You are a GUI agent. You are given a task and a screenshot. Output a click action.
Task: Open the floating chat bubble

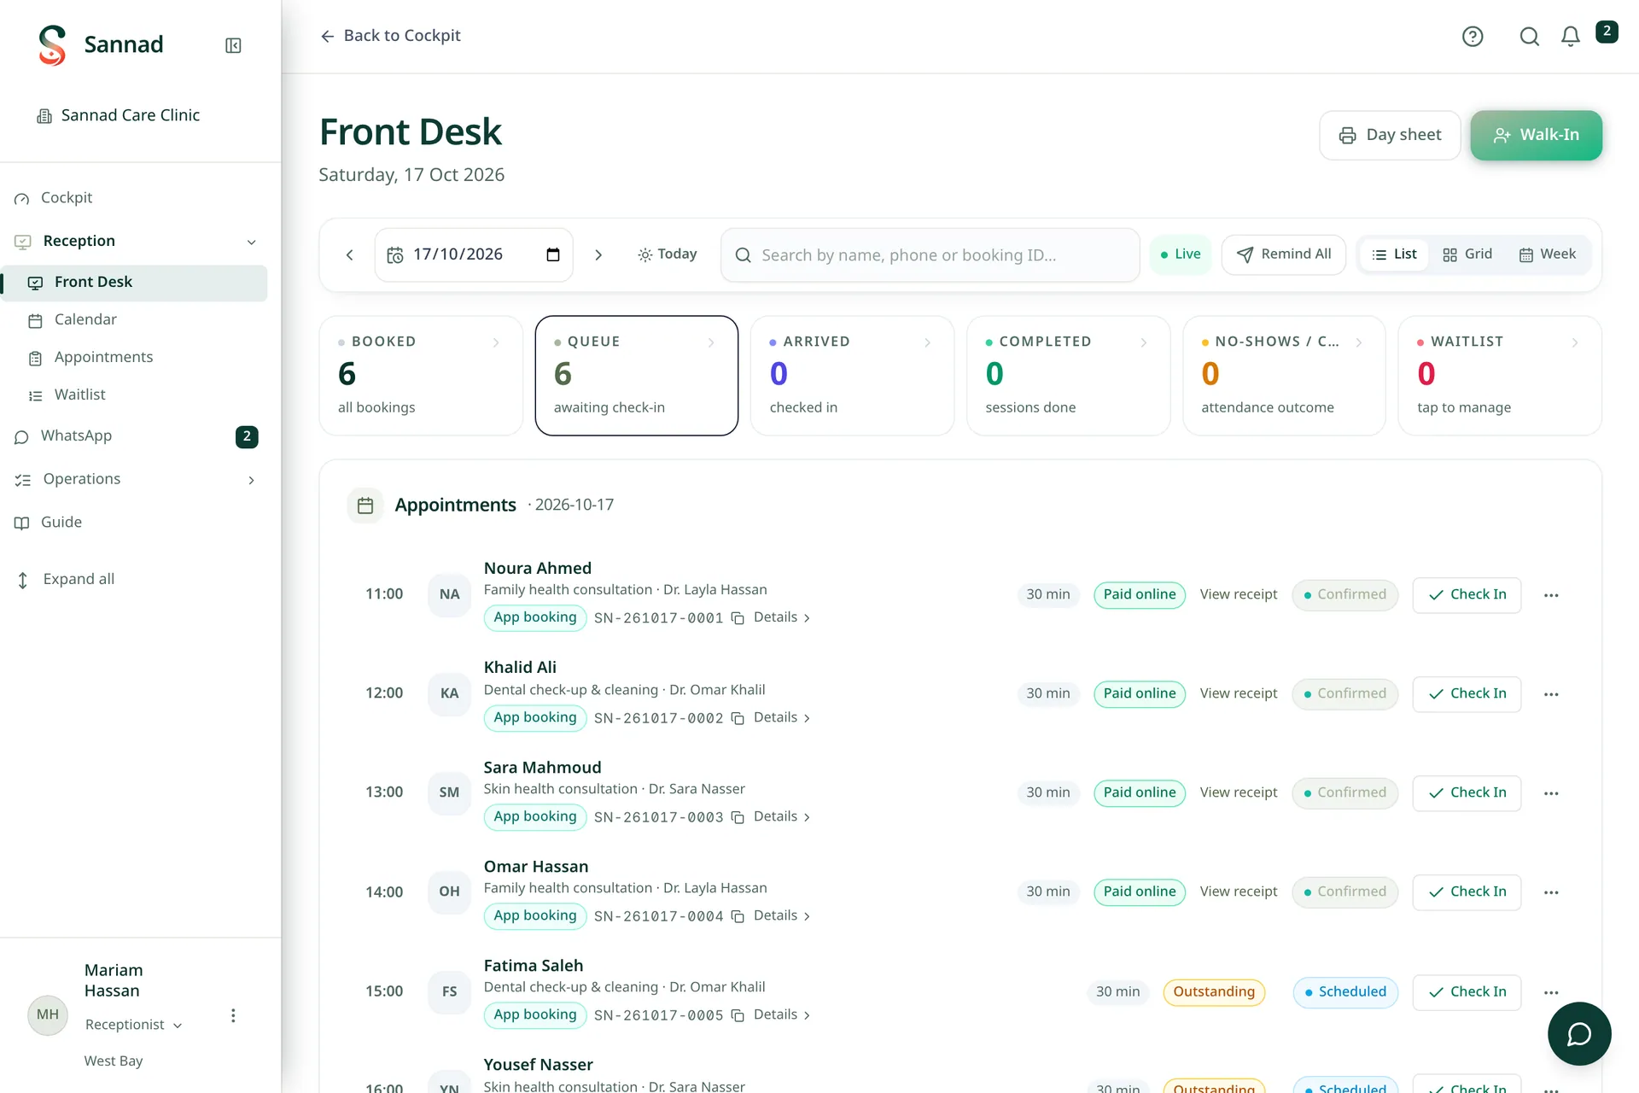(1579, 1033)
